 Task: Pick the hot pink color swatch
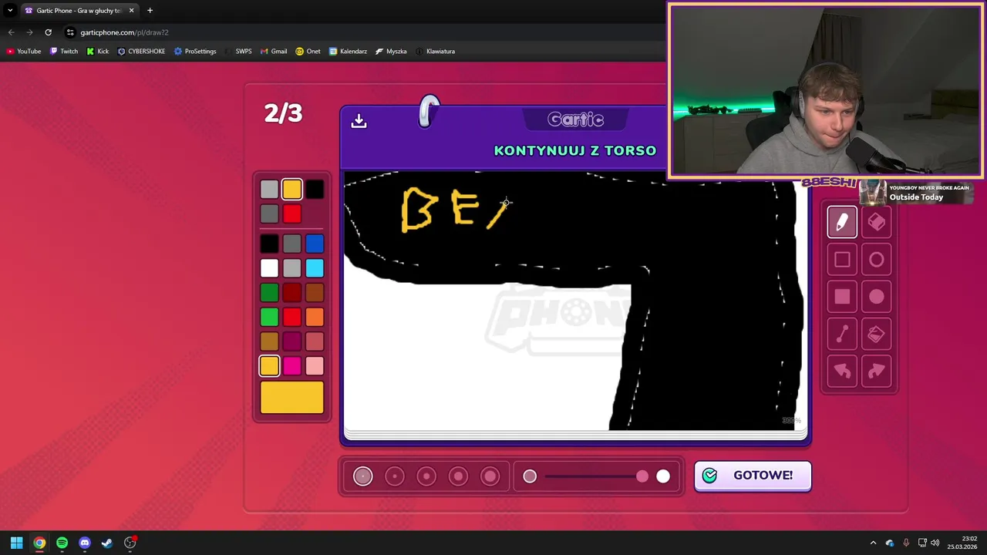(291, 365)
